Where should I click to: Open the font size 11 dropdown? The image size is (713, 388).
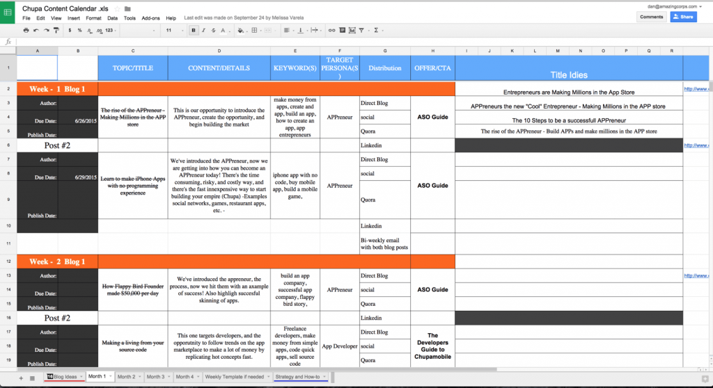[x=174, y=31]
